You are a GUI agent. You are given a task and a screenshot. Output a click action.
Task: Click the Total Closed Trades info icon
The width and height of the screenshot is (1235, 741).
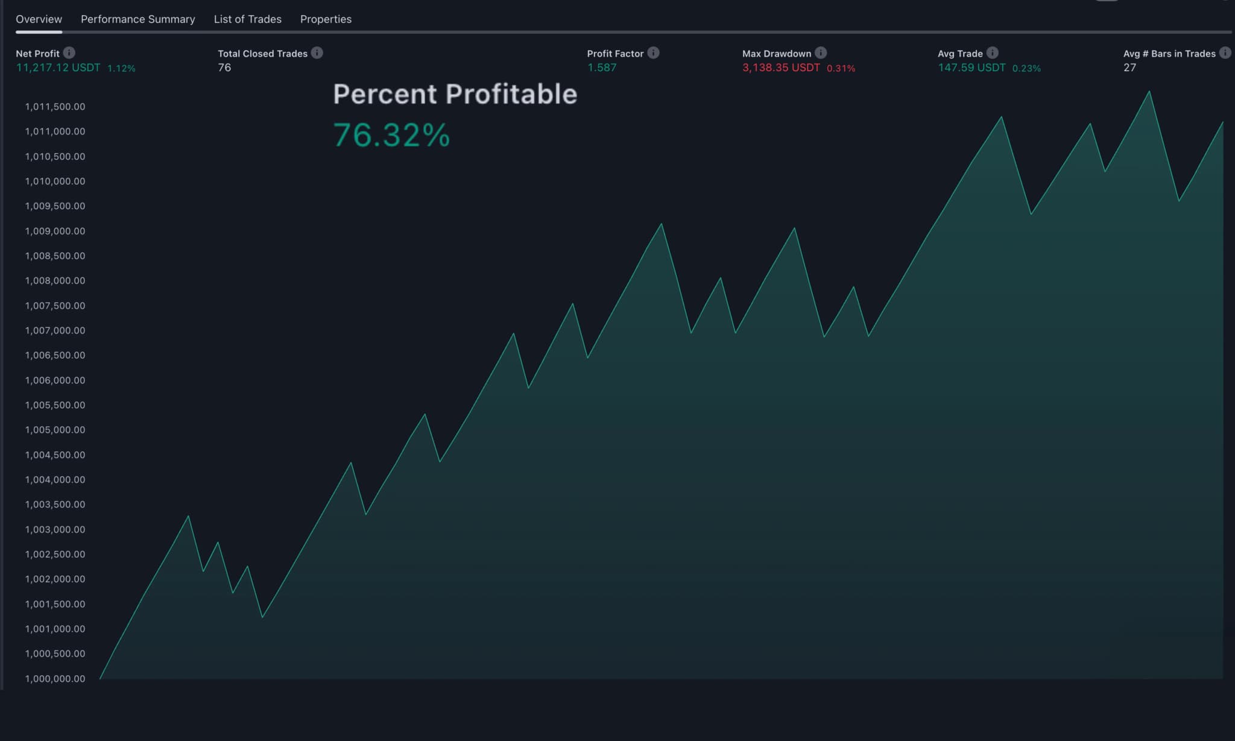[x=317, y=53]
